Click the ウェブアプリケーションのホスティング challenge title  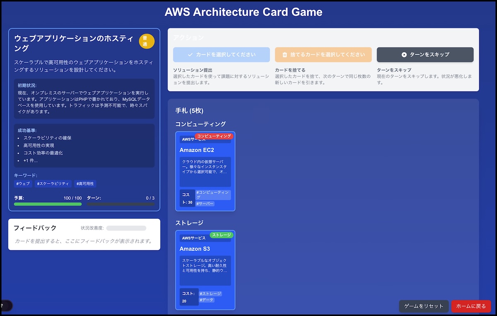pyautogui.click(x=74, y=43)
